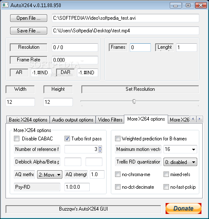Click the Height button

click(58, 89)
